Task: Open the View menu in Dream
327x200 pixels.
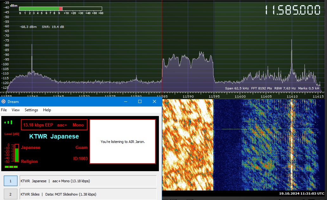Action: click(16, 110)
